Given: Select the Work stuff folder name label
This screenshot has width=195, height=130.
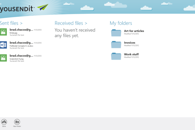Looking at the screenshot, I should [x=131, y=54].
